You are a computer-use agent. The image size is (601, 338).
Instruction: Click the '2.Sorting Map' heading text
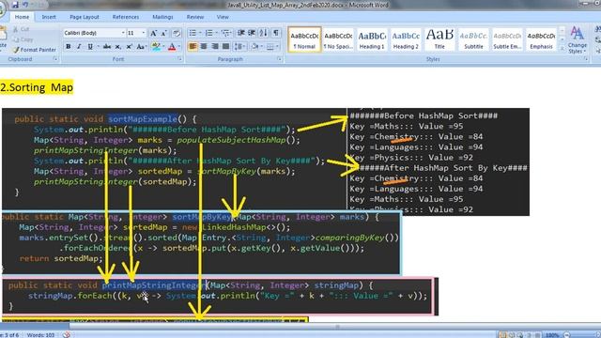(x=37, y=87)
